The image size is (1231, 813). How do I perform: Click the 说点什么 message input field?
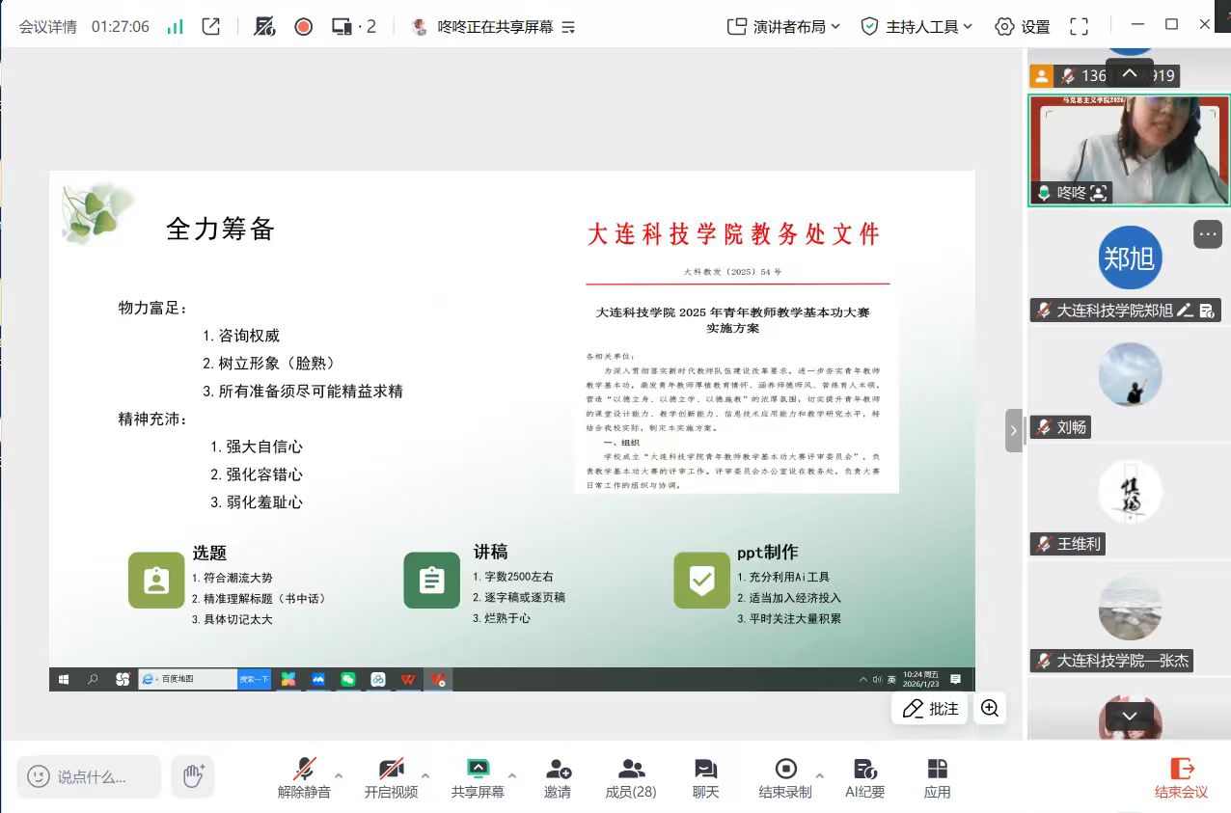pos(91,775)
